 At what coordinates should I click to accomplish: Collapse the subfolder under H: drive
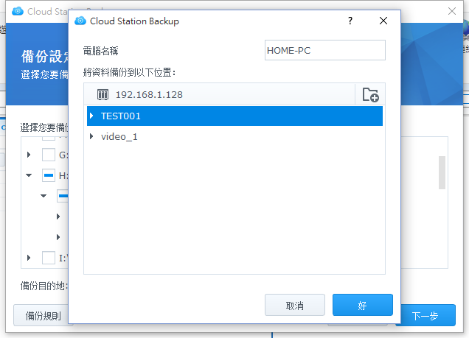click(44, 196)
